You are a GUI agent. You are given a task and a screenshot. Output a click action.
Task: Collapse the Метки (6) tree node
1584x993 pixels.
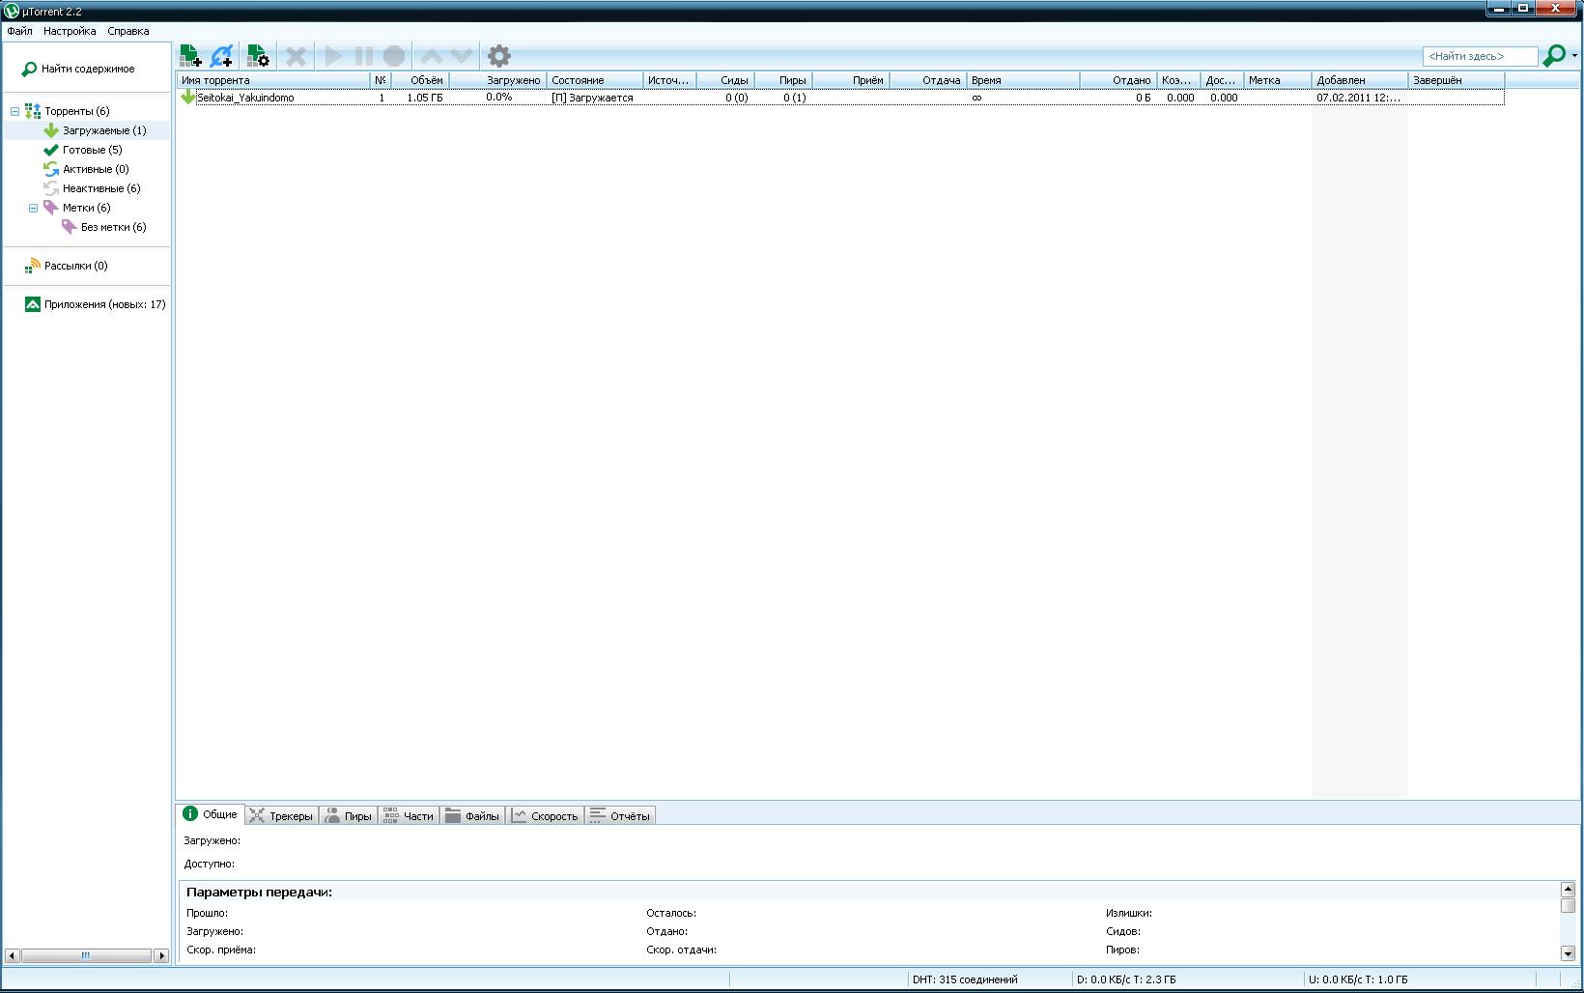click(x=33, y=208)
